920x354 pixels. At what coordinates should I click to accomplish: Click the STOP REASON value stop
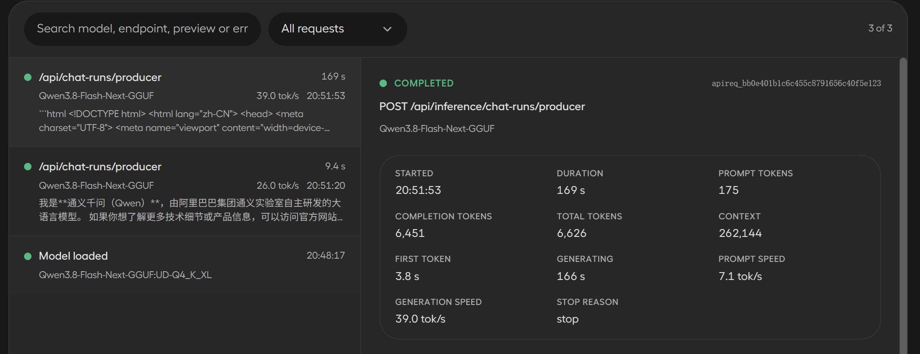567,319
